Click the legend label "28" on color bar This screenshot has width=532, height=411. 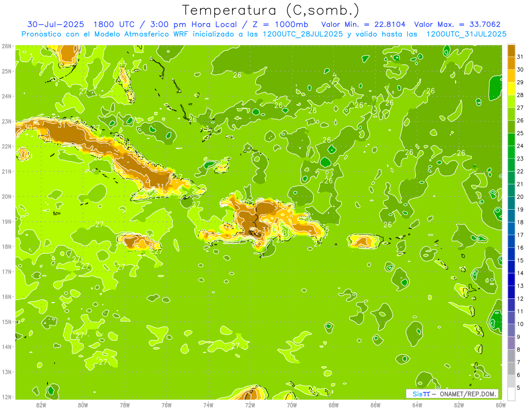point(520,95)
